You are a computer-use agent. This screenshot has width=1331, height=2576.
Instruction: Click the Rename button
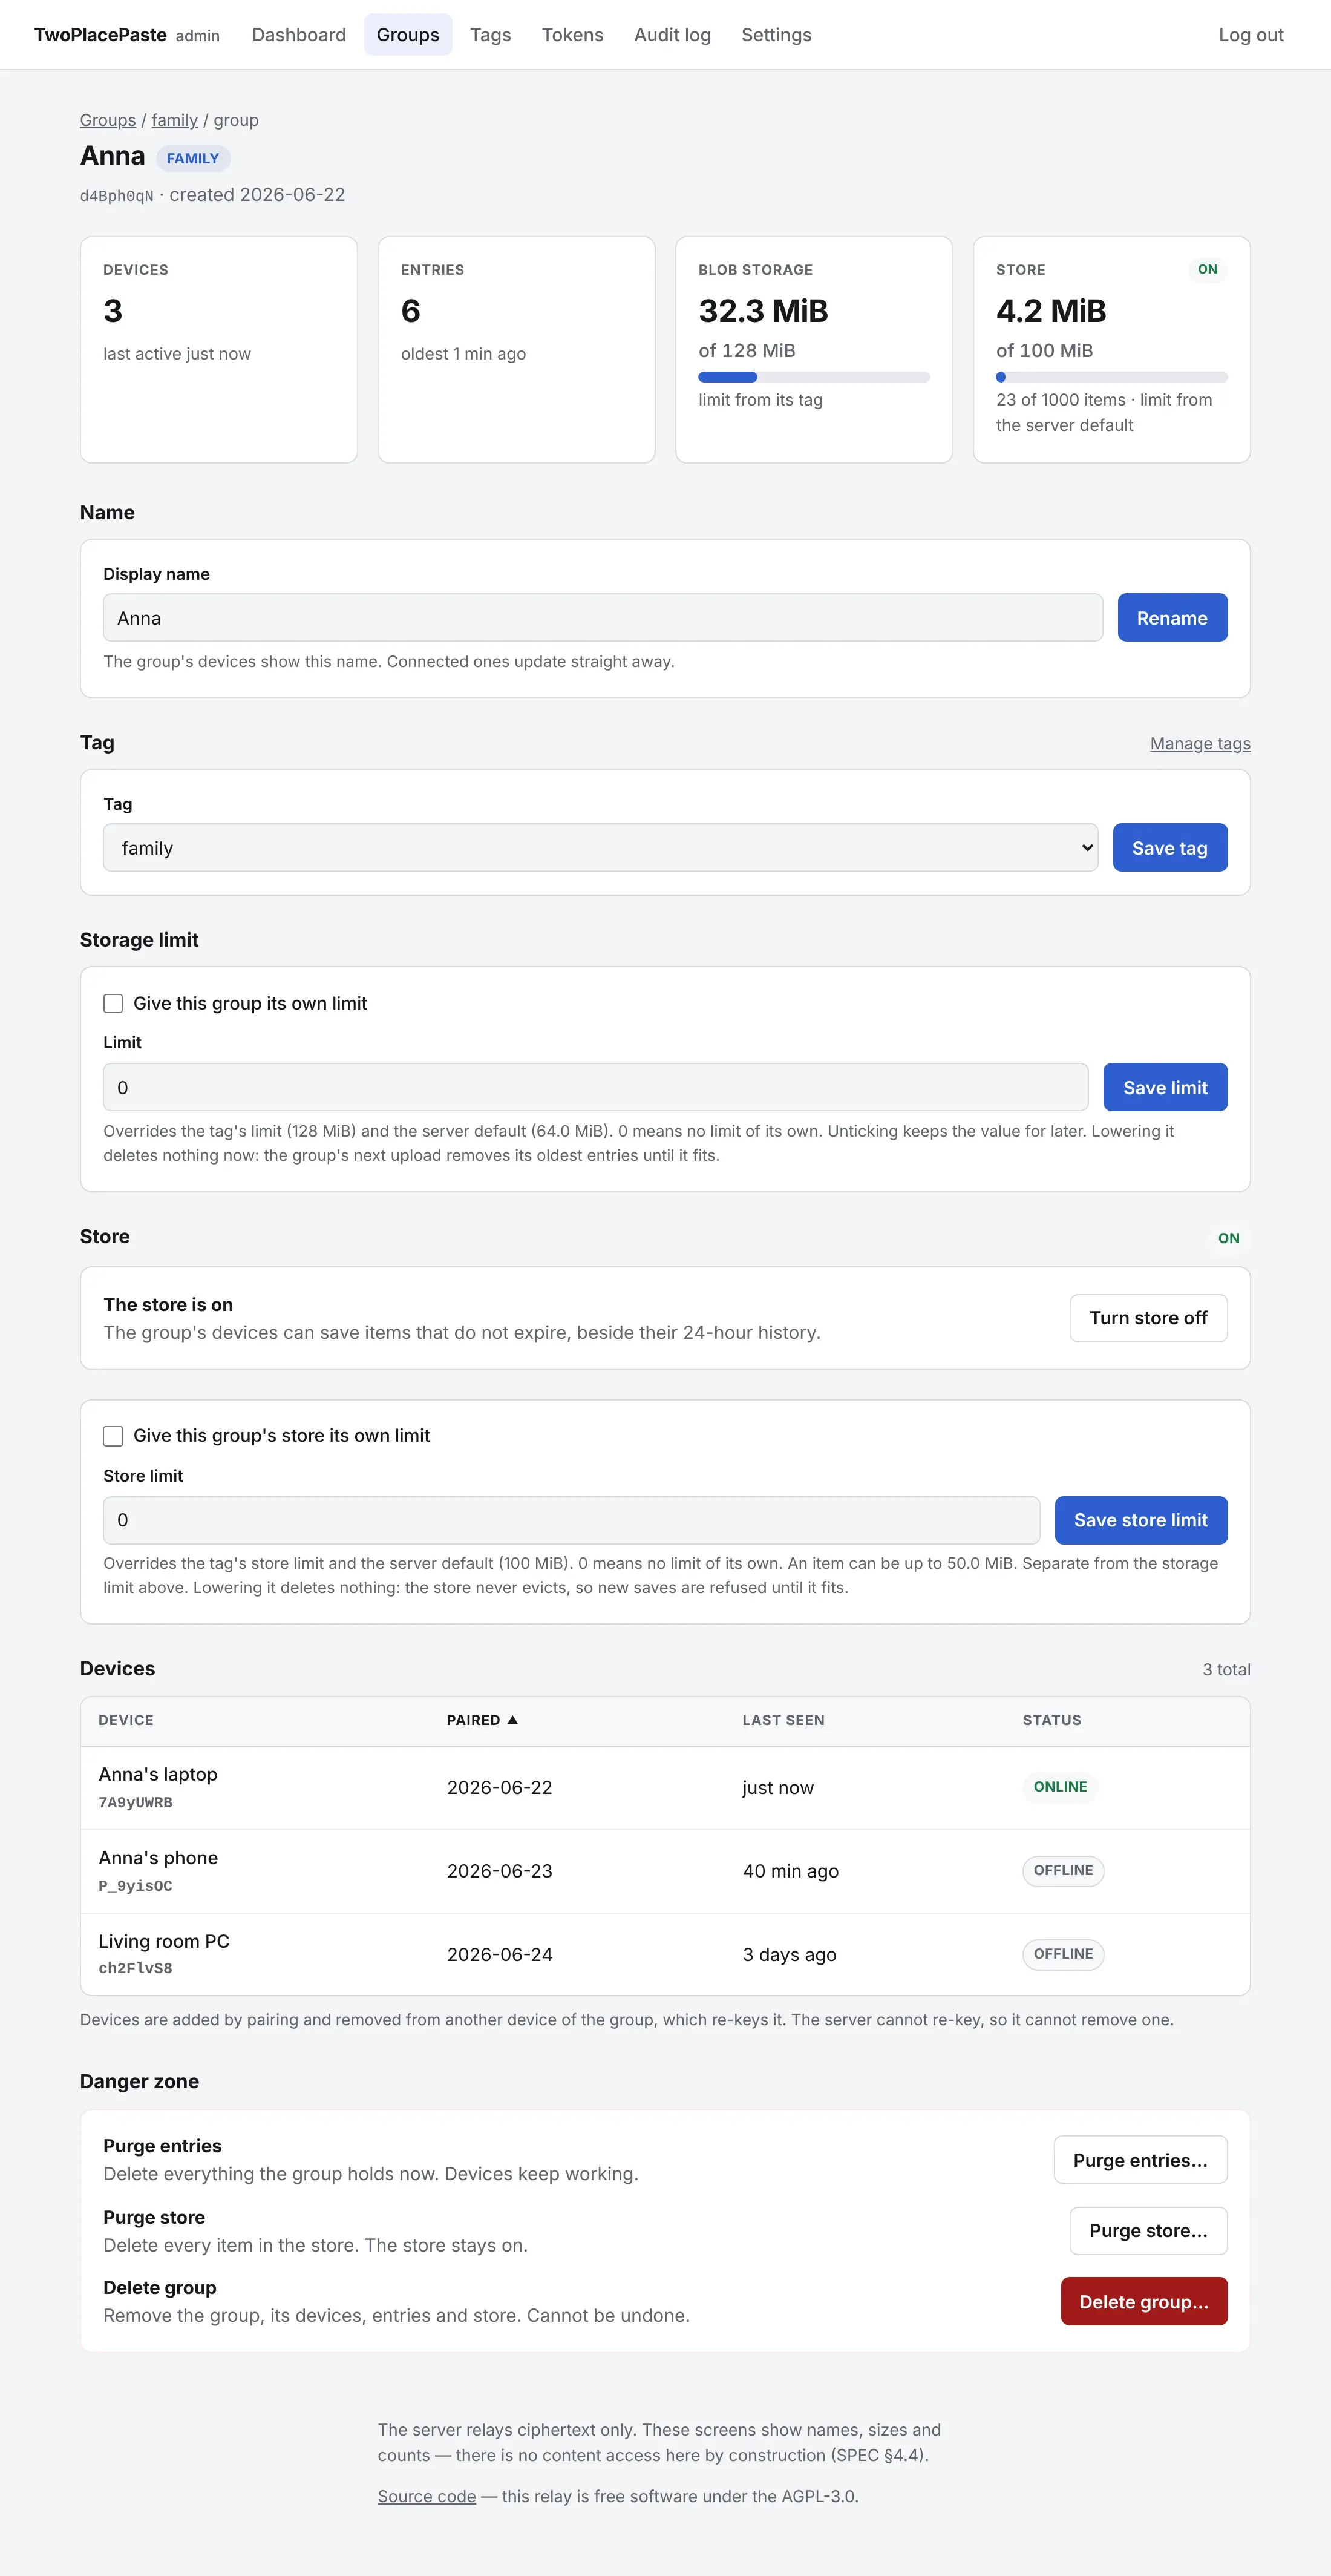coord(1172,618)
